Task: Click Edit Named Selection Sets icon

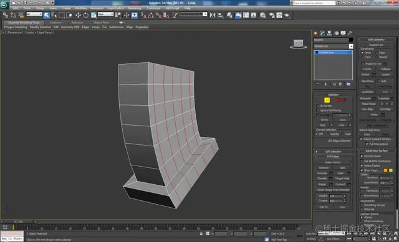Action: [175, 15]
